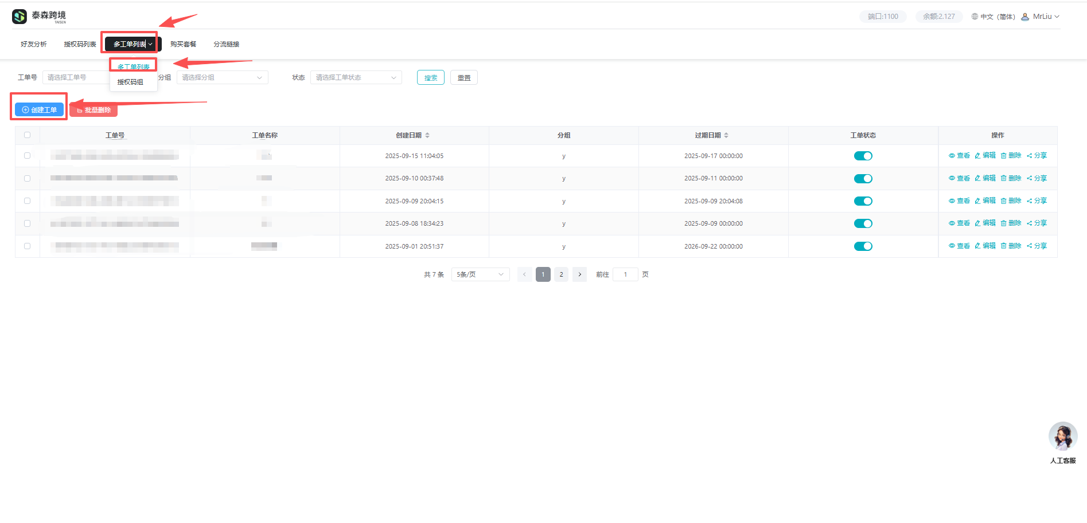Click the page jump number input field

pos(625,274)
